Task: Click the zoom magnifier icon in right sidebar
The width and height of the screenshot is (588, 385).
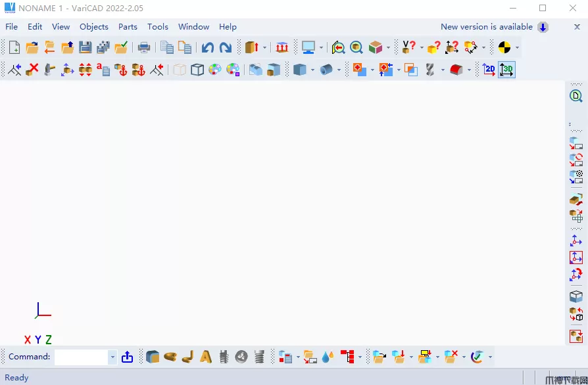Action: (576, 96)
